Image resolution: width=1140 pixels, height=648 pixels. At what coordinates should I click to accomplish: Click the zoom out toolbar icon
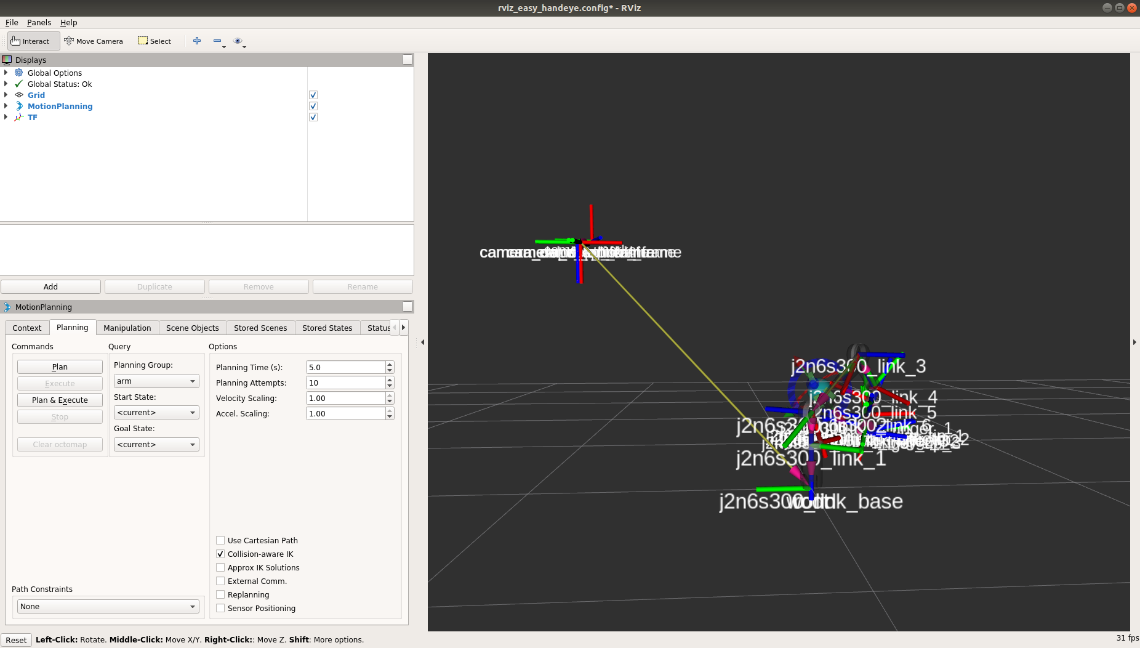[217, 41]
